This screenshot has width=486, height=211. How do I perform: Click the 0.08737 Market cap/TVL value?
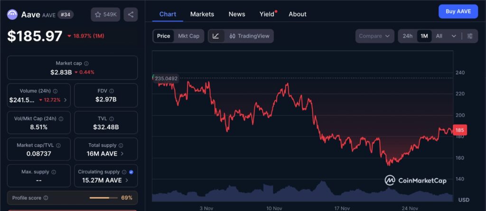(39, 154)
